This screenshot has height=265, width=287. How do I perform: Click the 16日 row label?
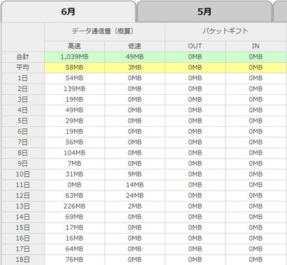click(x=23, y=238)
